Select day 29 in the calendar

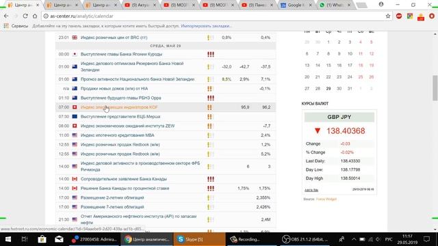click(x=328, y=88)
